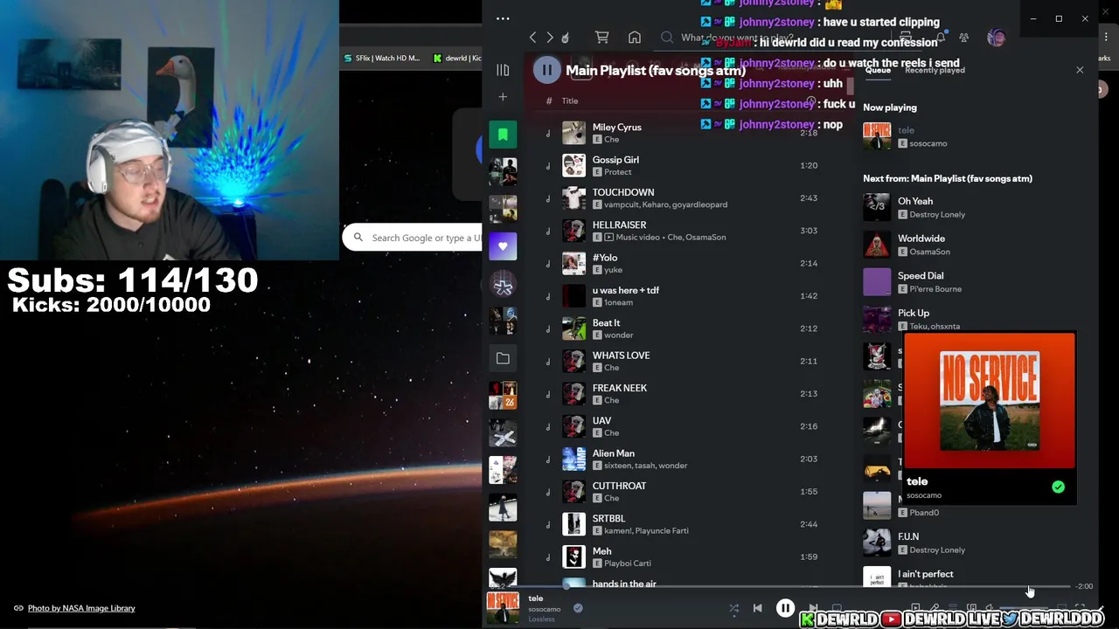Go to Spotify Home via house icon
The height and width of the screenshot is (629, 1119).
pyautogui.click(x=635, y=38)
